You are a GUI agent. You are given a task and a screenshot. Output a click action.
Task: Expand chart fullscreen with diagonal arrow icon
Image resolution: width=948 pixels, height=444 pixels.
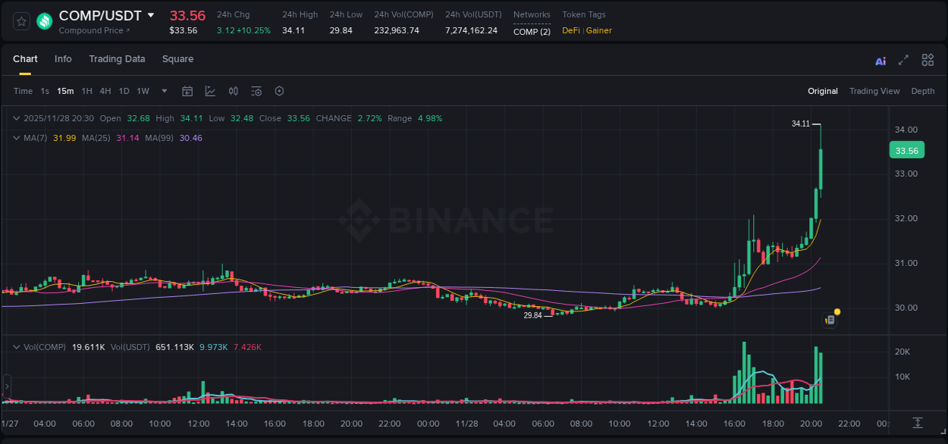pos(902,60)
